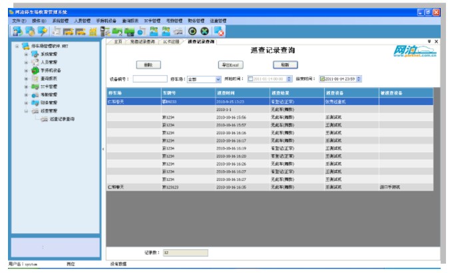This screenshot has height=273, width=450.
Task: Expand the 考勤管理 tree node
Action: click(26, 95)
